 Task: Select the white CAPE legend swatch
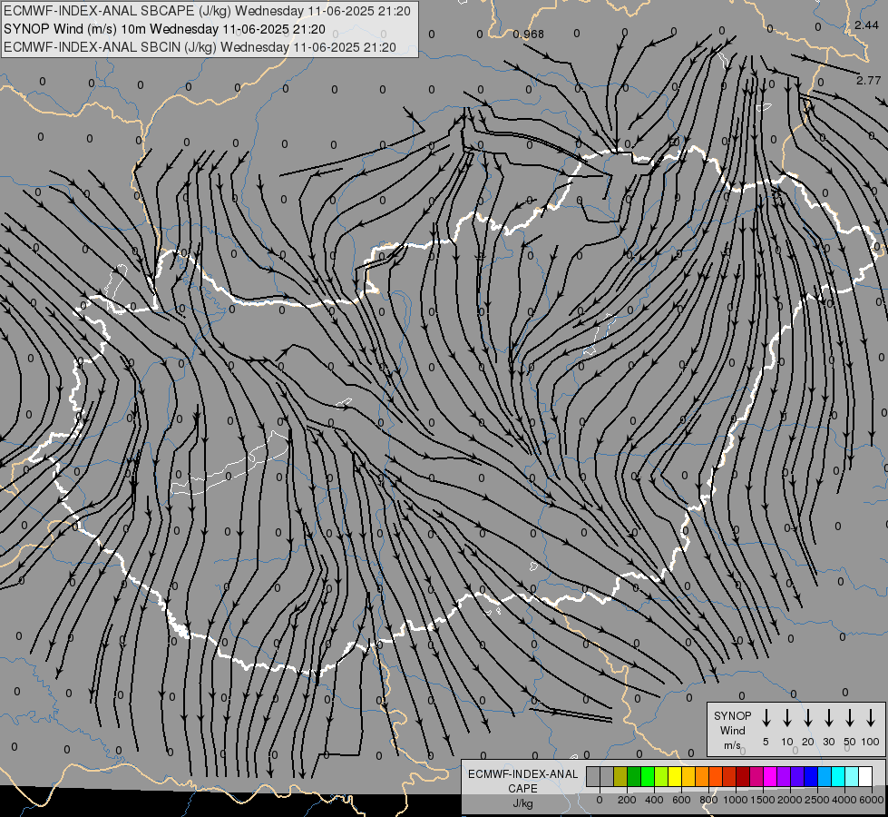point(864,776)
